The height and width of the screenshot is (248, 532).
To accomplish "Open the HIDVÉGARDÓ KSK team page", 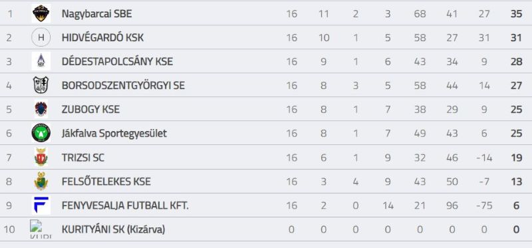I will [x=102, y=38].
